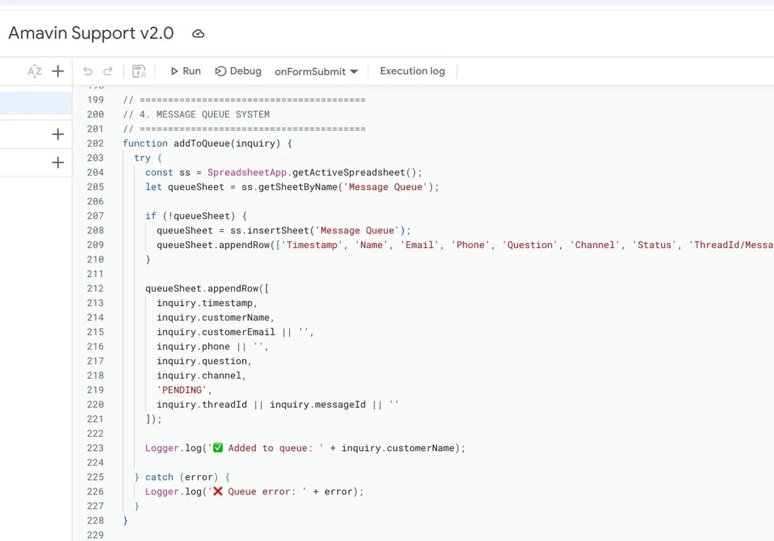This screenshot has width=774, height=541.
Task: Click Logger on line 226
Action: [x=162, y=492]
